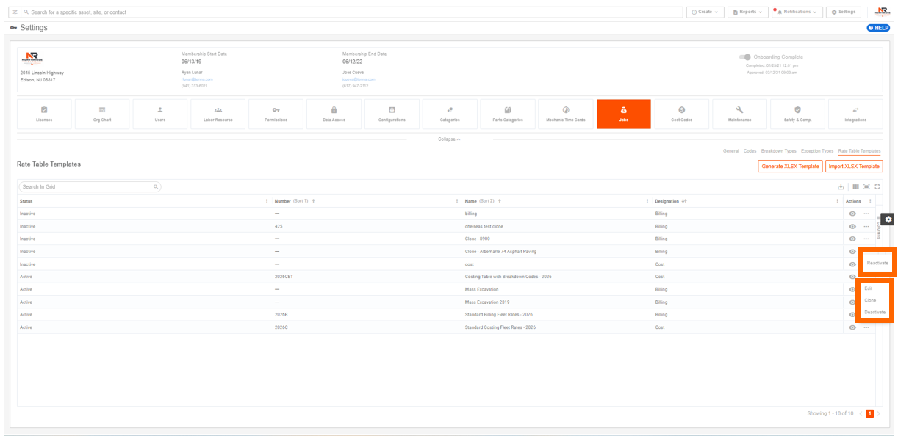This screenshot has height=436, width=898.
Task: Select the highlighted Jobs tile
Action: [624, 114]
